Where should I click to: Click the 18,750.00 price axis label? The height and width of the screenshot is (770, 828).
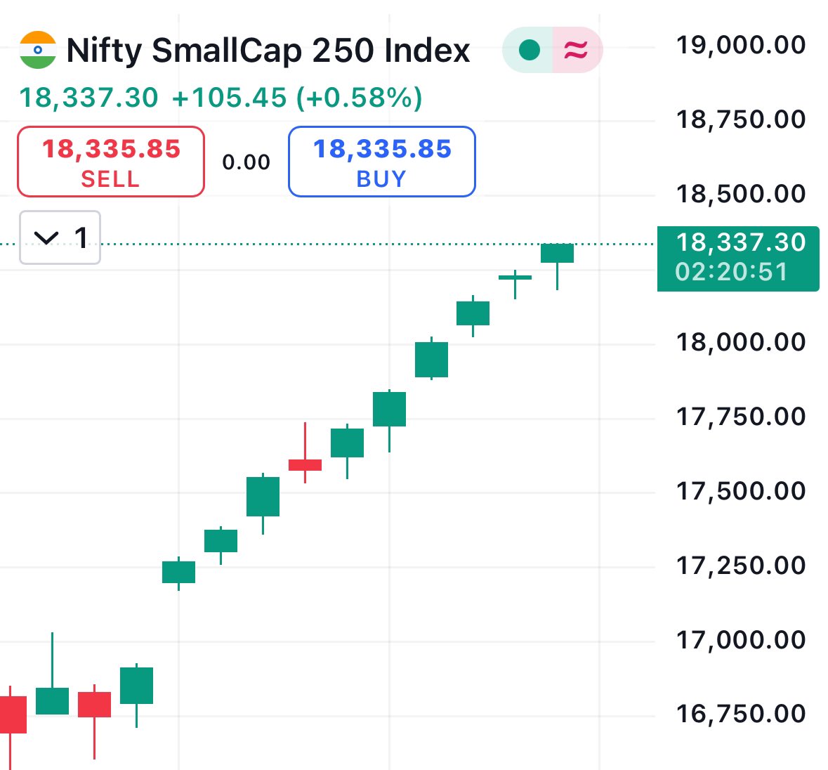(x=740, y=119)
